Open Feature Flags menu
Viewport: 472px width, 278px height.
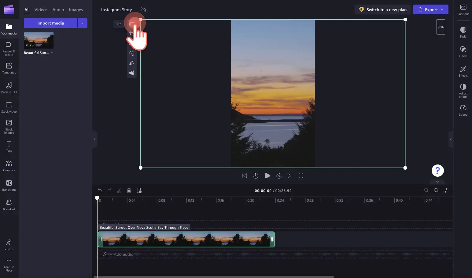tap(9, 265)
